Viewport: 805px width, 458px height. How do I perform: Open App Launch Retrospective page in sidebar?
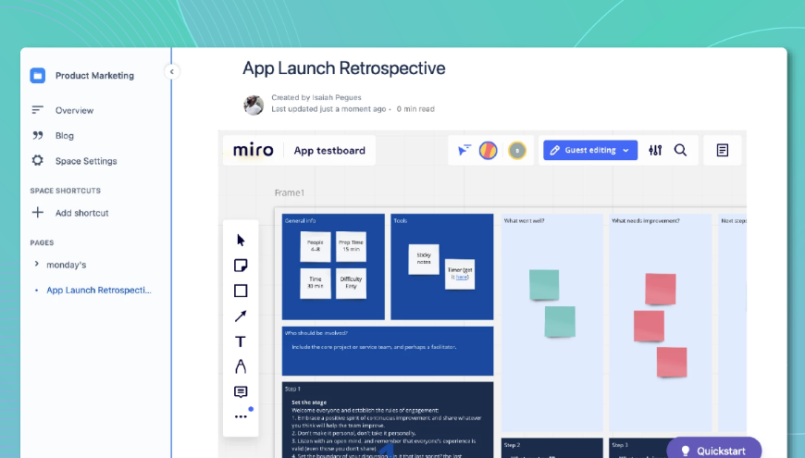click(99, 291)
